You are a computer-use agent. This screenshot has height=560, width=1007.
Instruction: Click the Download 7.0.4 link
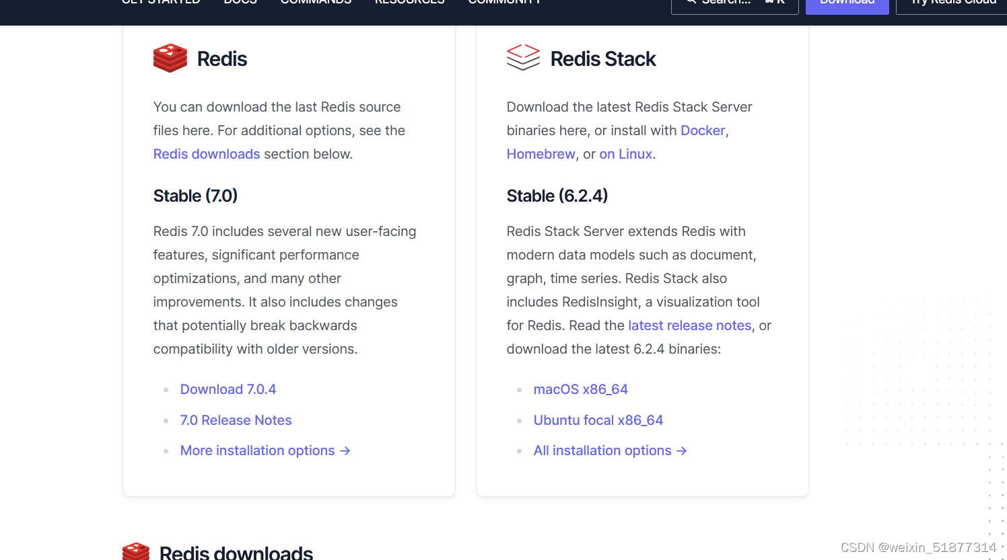click(x=228, y=389)
